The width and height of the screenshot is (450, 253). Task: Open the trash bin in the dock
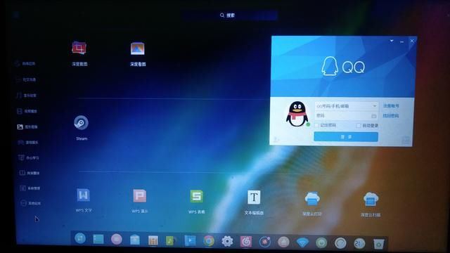pos(378,244)
